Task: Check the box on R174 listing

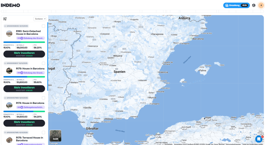Action: 43,98
